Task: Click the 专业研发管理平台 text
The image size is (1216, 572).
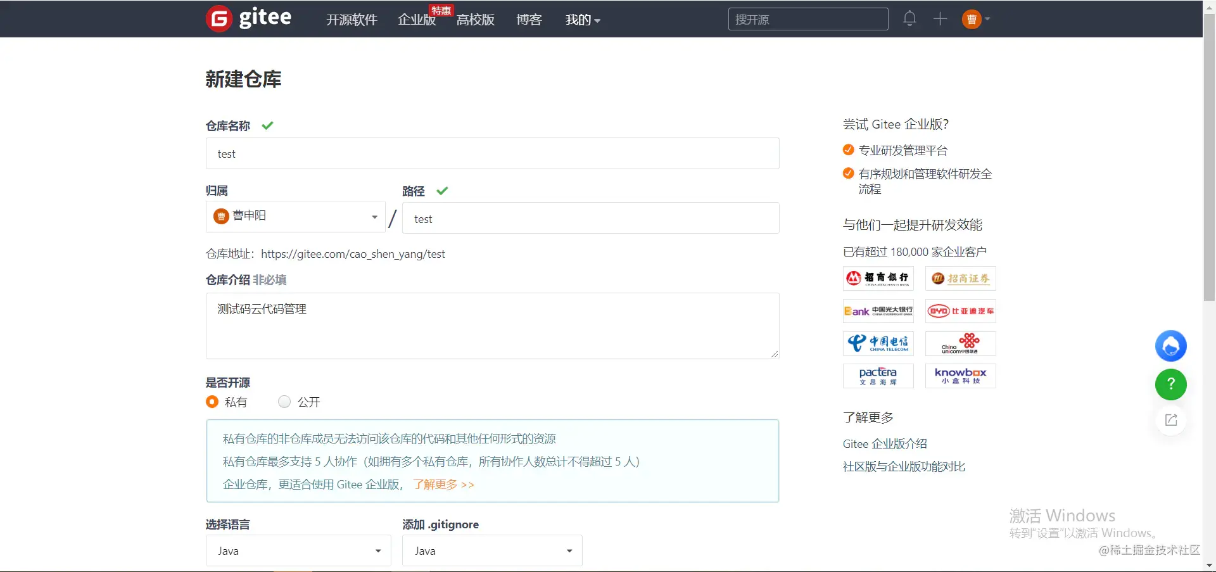Action: (903, 150)
